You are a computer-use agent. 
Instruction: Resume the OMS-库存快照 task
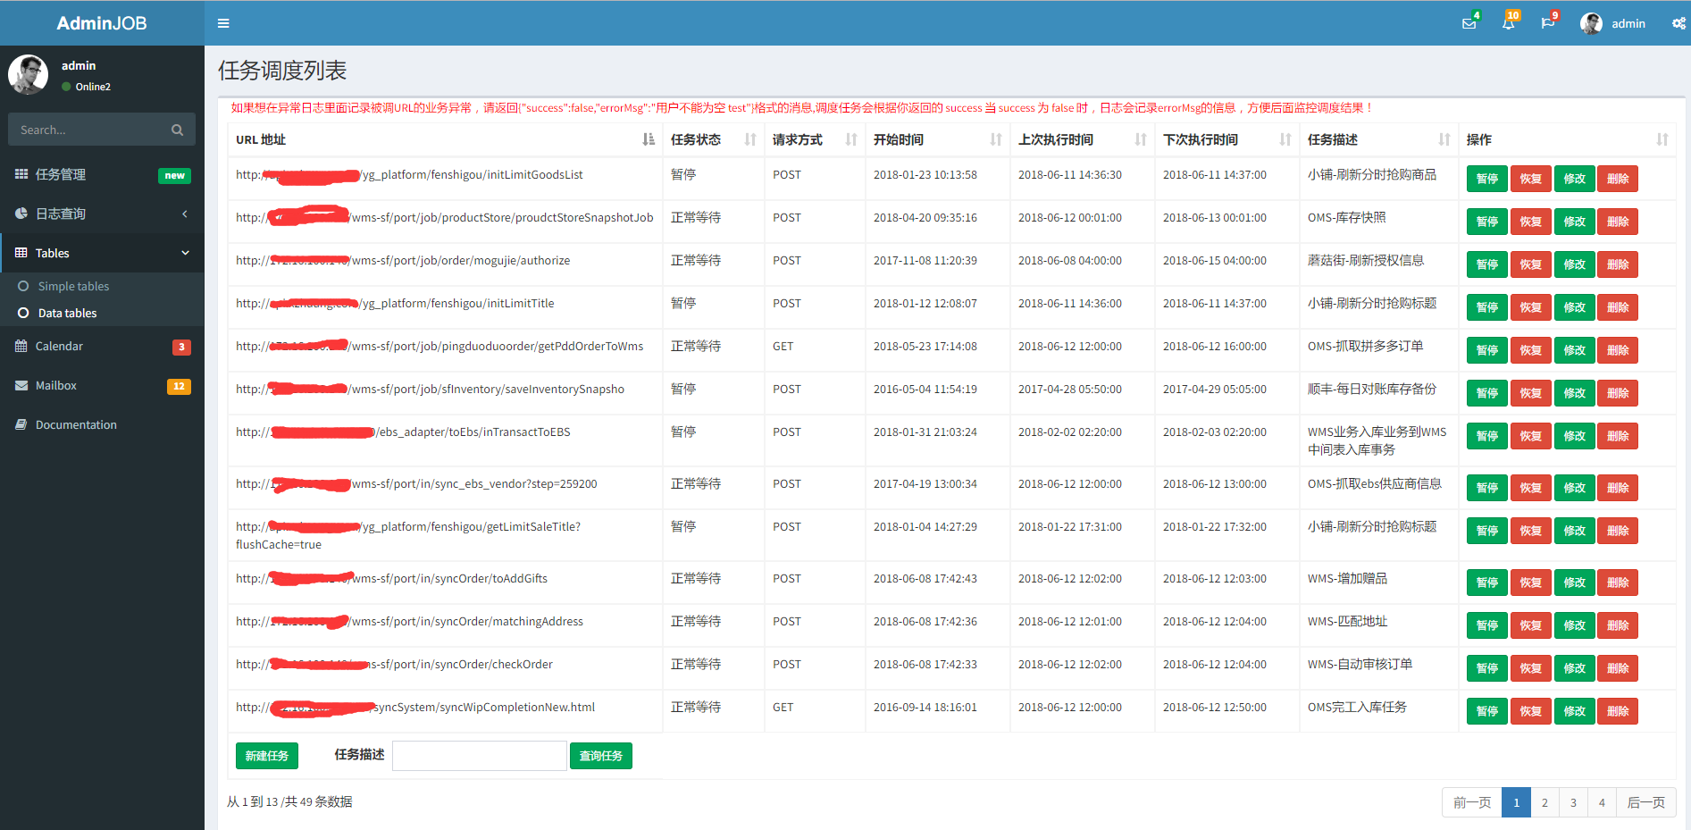click(1531, 222)
